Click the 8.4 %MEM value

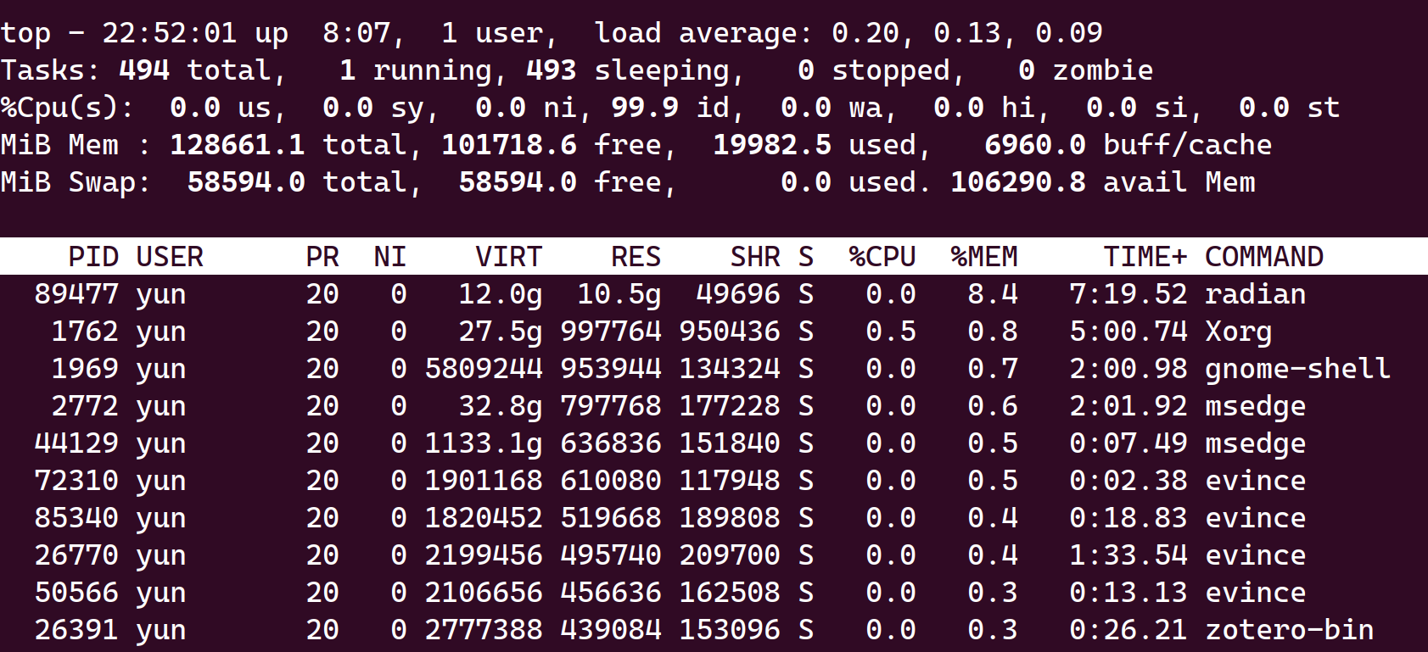pos(993,294)
